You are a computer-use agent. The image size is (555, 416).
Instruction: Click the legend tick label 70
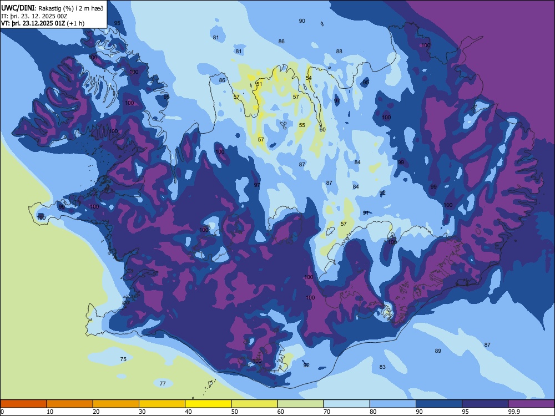point(327,412)
